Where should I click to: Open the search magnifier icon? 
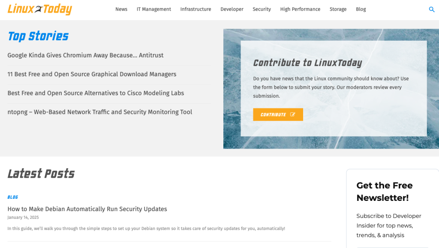[431, 9]
